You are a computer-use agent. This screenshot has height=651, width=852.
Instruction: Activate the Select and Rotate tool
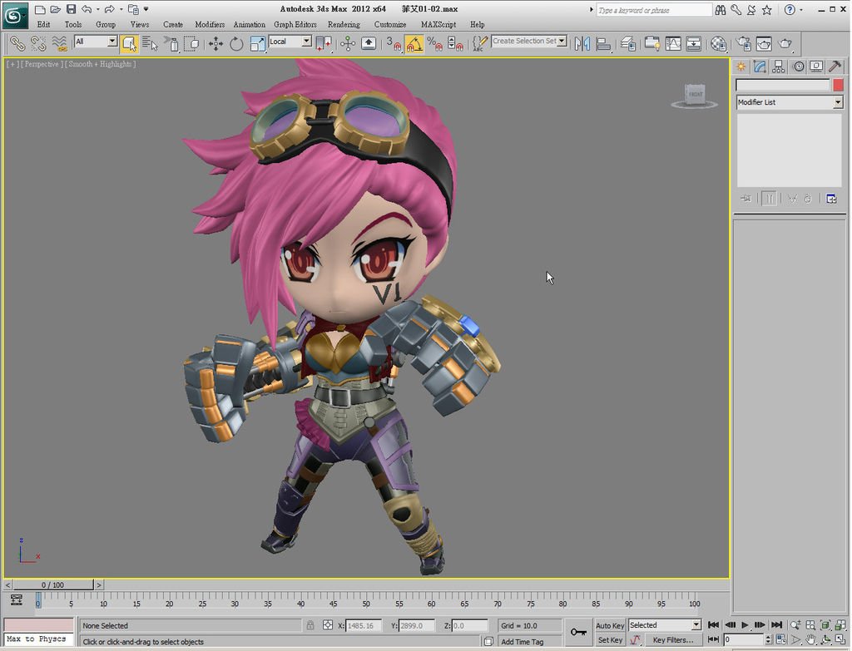pos(236,43)
